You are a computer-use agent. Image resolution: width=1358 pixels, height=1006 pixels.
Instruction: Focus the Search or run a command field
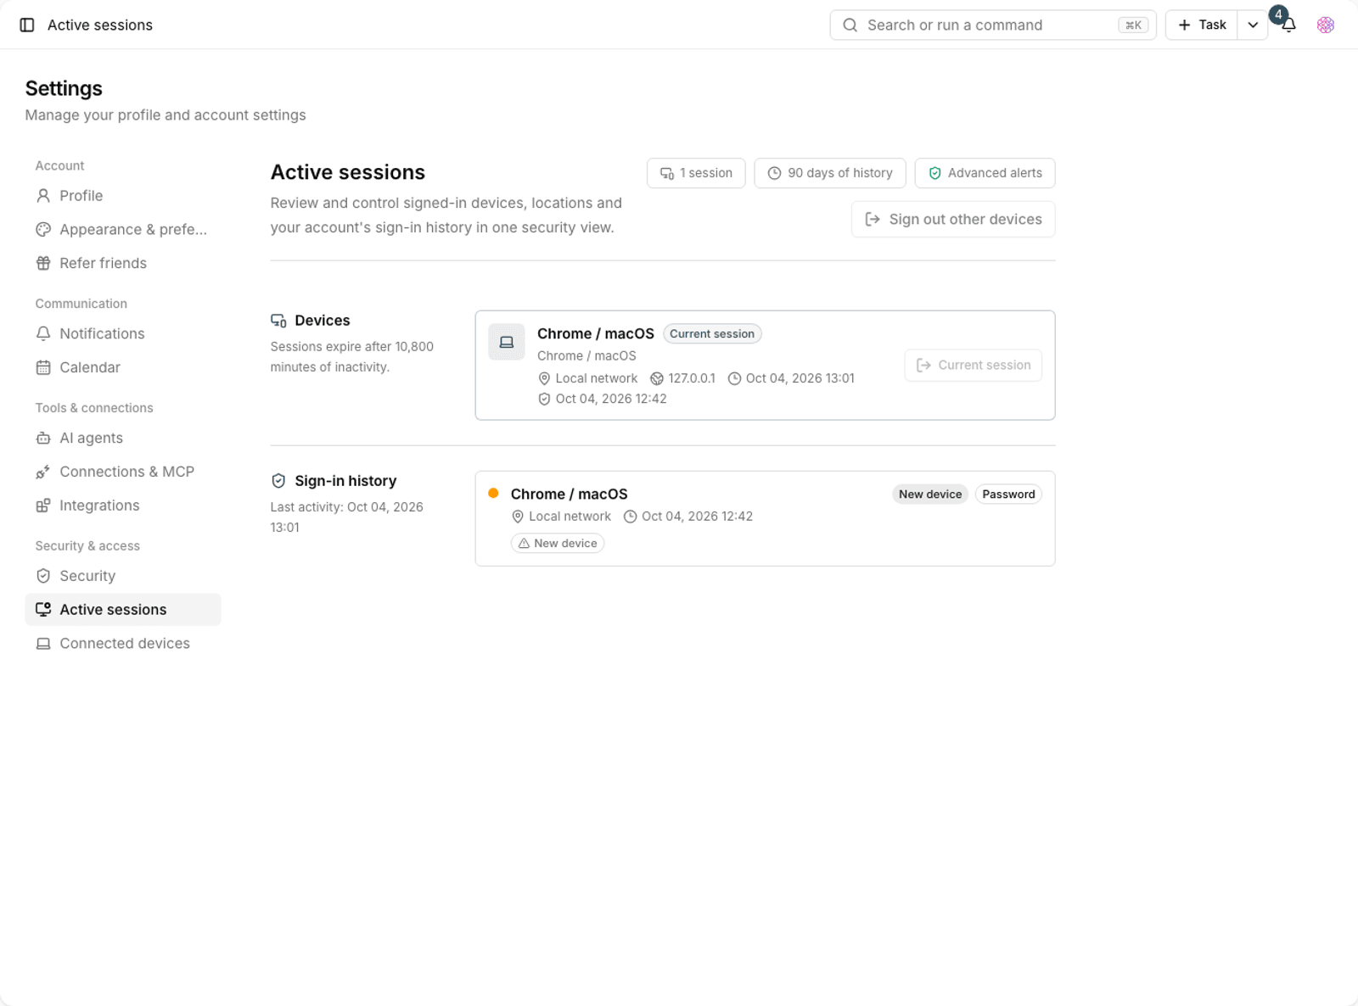993,25
